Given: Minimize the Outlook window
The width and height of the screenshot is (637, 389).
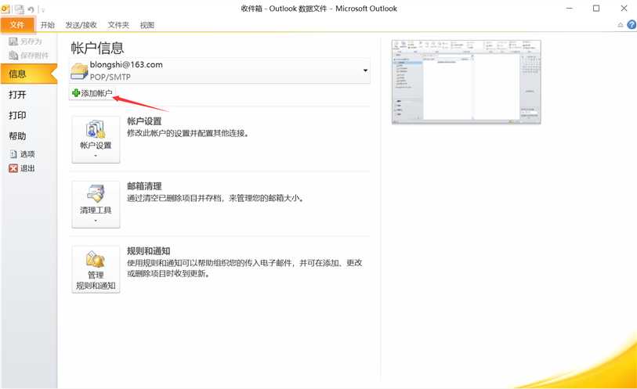Looking at the screenshot, I should (x=570, y=8).
